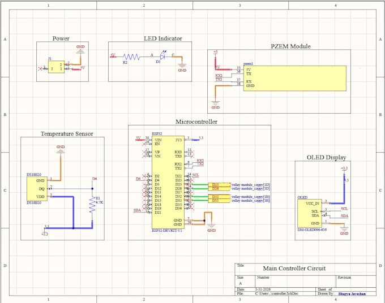Click the D4 net label left of ESP32

tap(138, 179)
